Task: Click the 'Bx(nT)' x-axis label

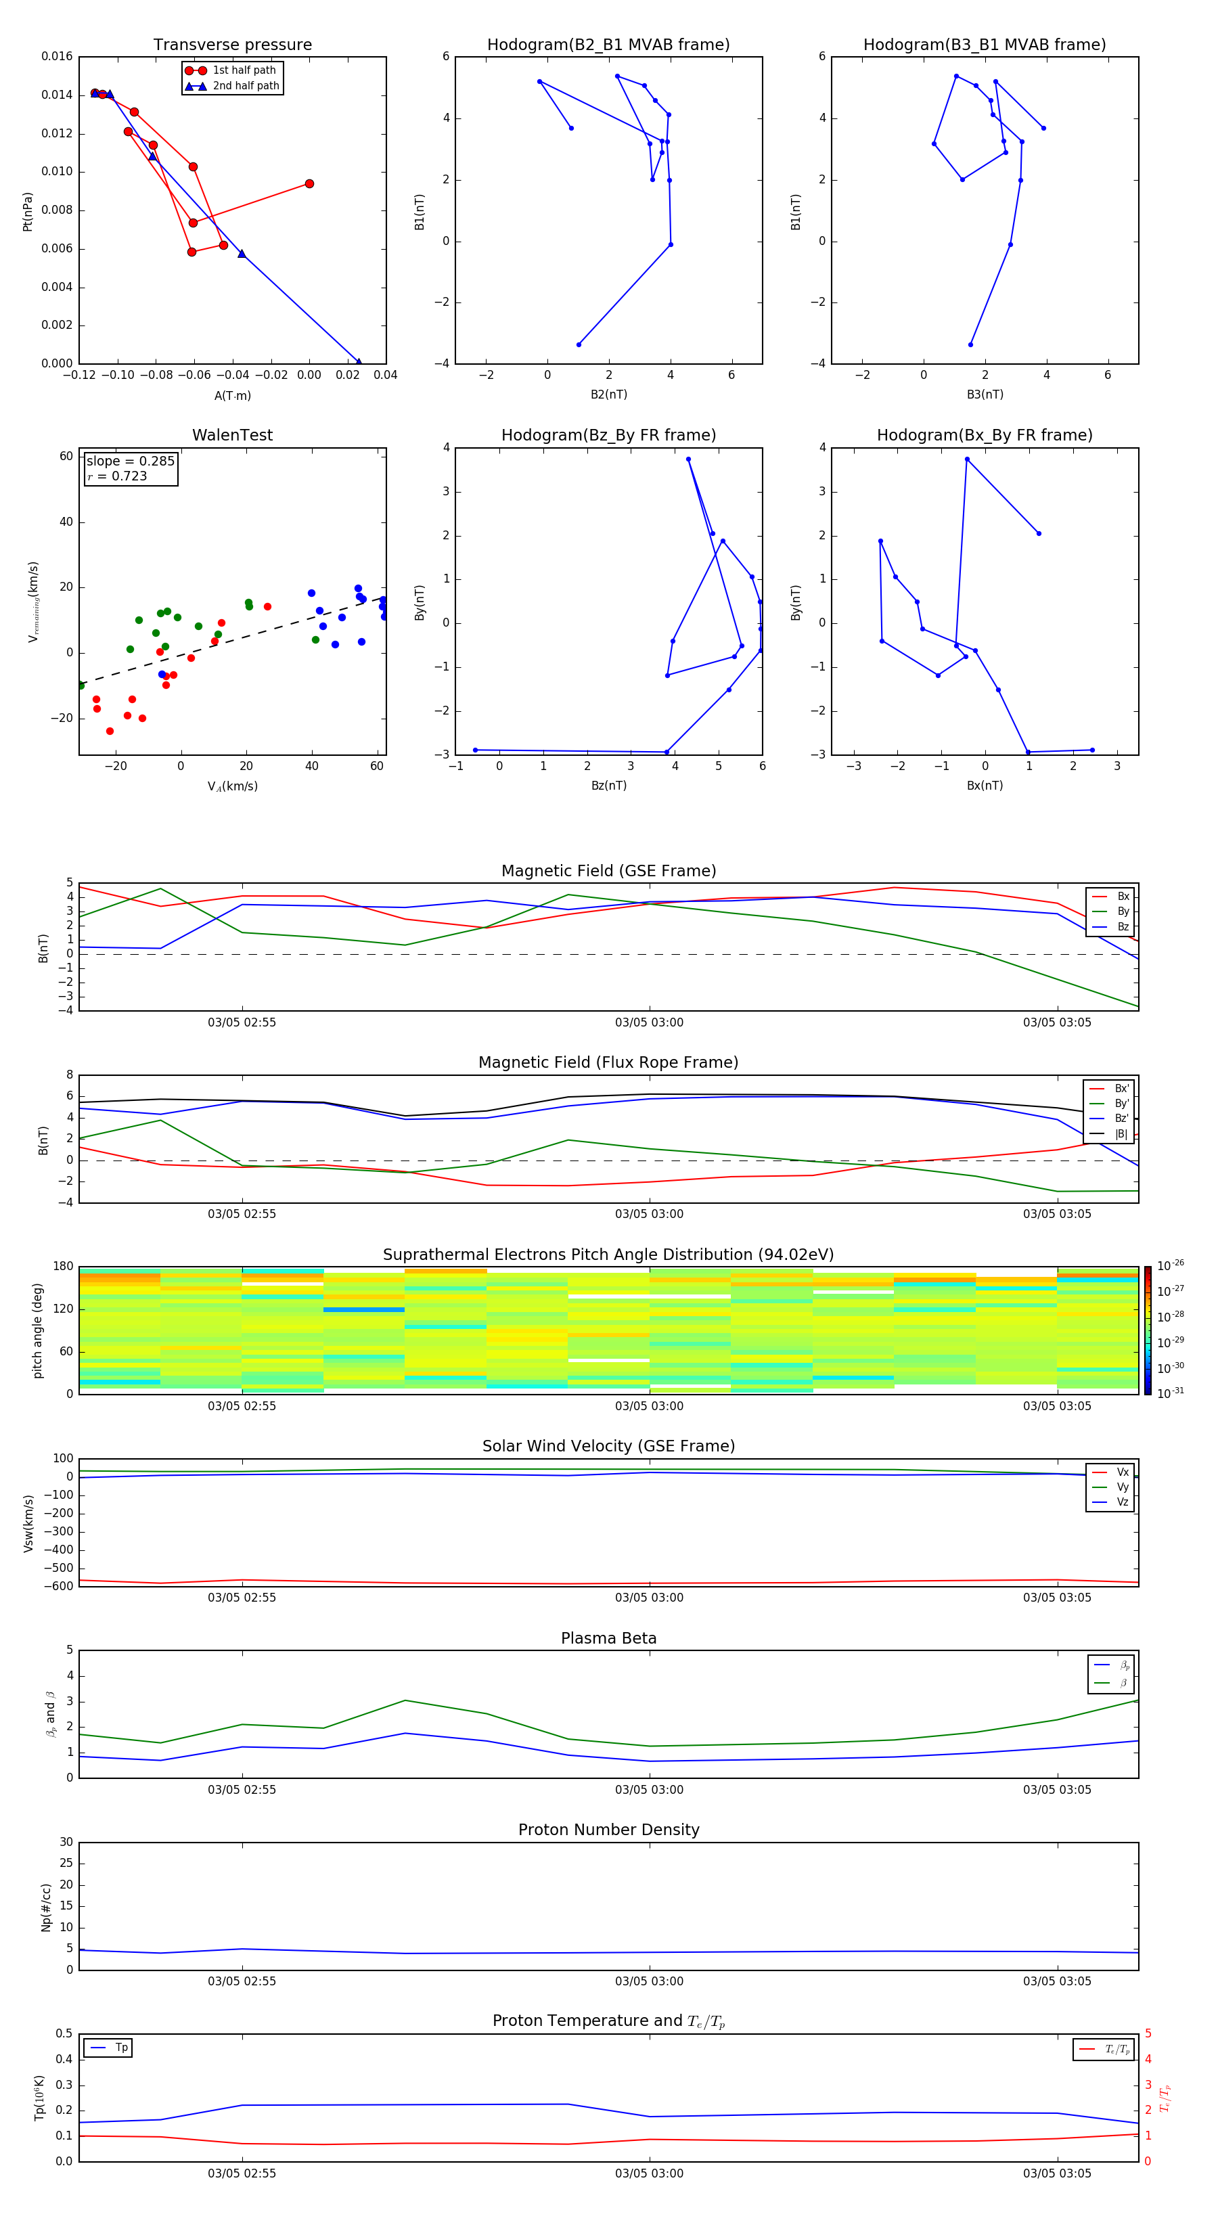Action: [985, 786]
